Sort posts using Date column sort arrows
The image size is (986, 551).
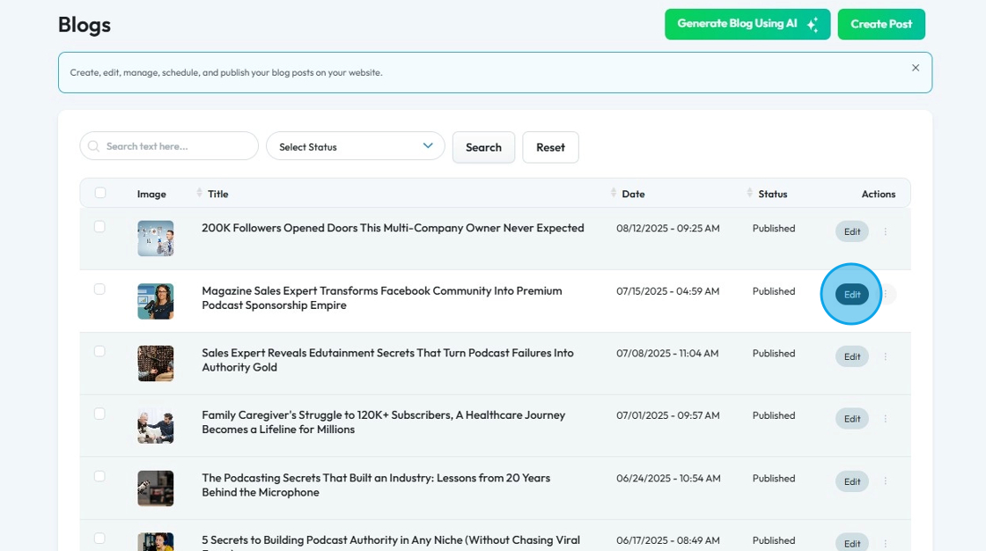pyautogui.click(x=614, y=193)
